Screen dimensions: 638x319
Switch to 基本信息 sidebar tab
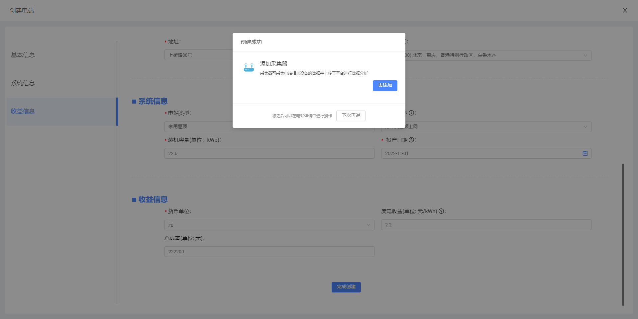click(x=23, y=55)
